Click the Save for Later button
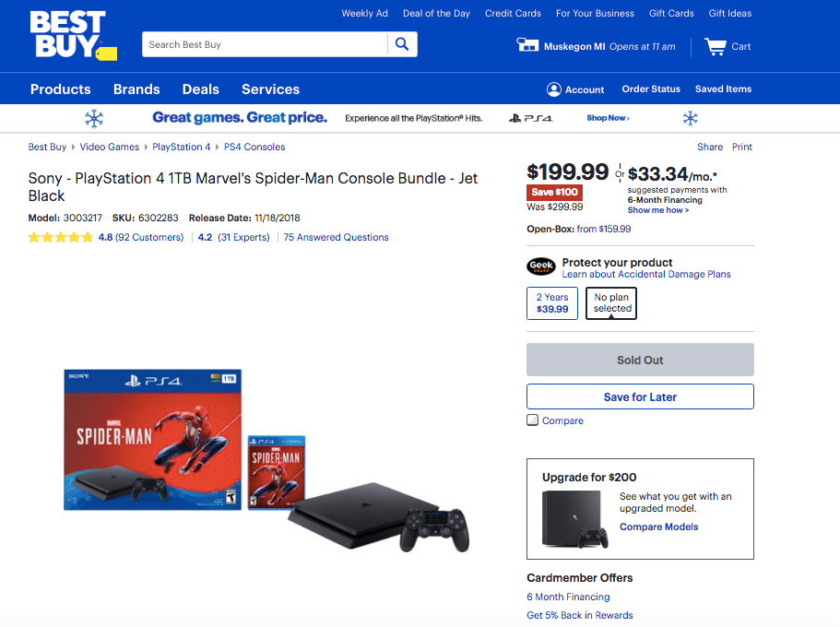Viewport: 840px width, 627px height. pos(640,396)
